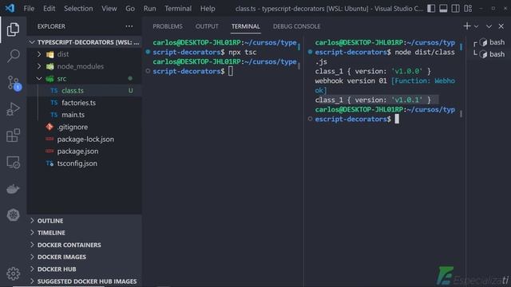Viewport: 511px width, 287px height.
Task: Open the .gitignore file
Action: pyautogui.click(x=84, y=128)
